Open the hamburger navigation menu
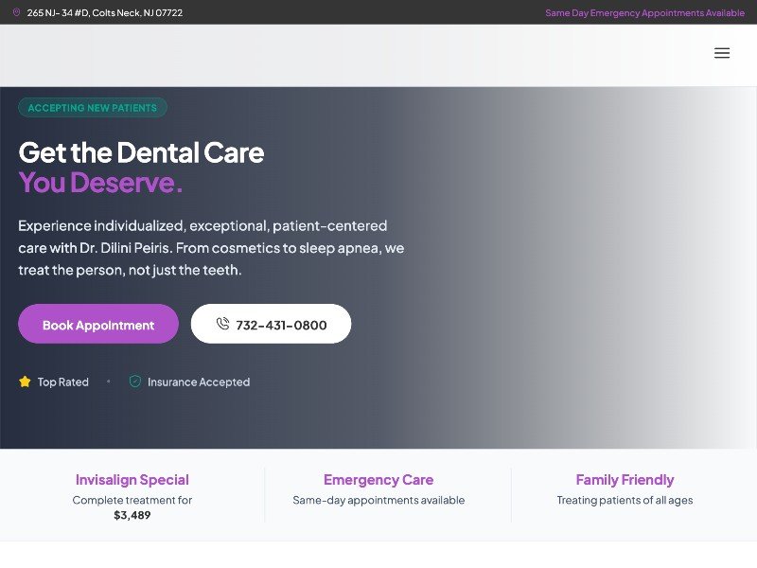757x568 pixels. coord(722,53)
